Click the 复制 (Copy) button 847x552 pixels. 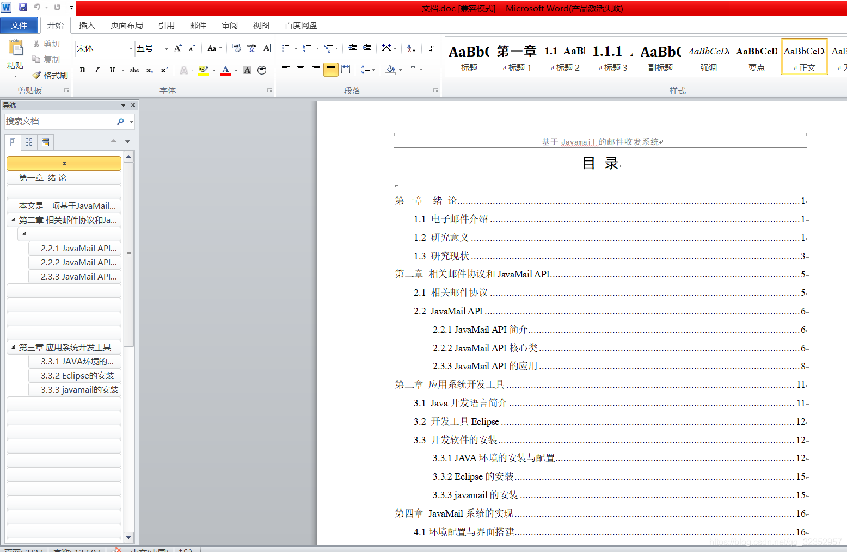point(46,59)
